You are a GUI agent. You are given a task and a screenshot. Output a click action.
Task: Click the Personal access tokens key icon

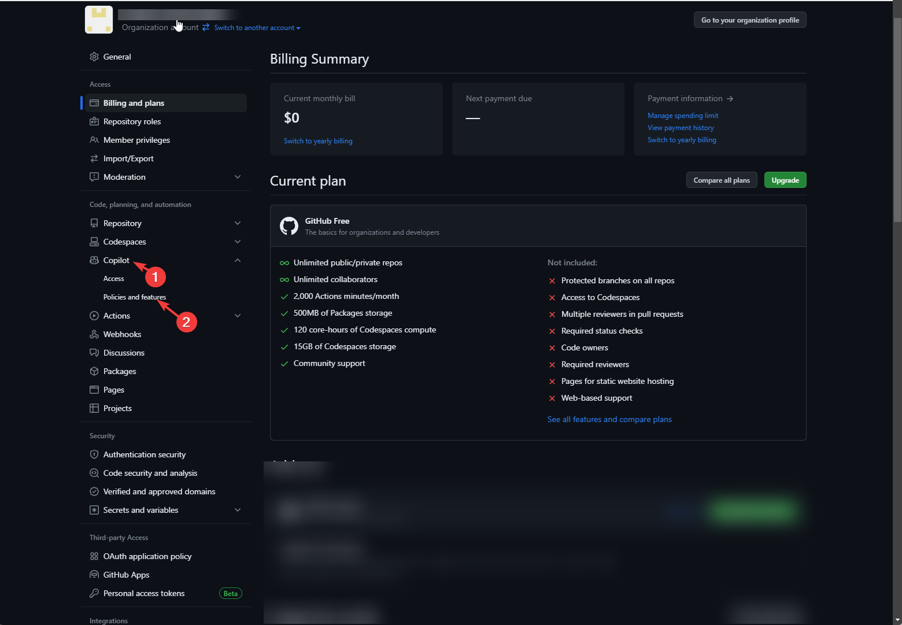click(x=94, y=593)
